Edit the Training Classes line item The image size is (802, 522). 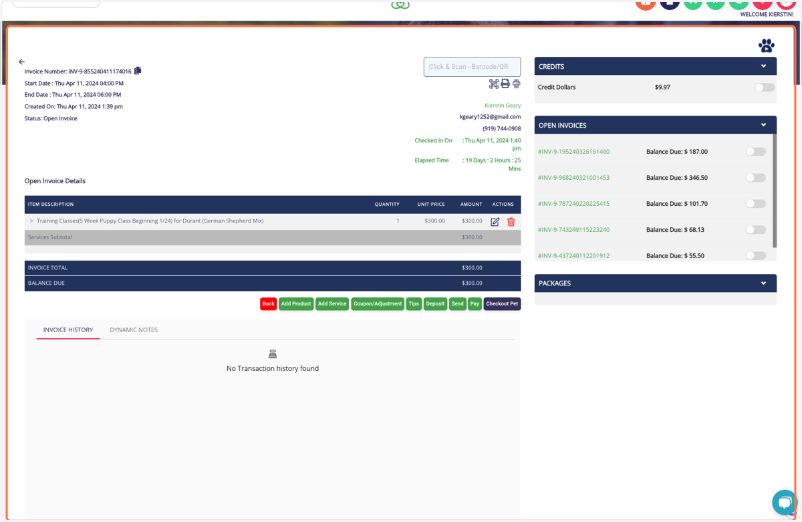[495, 222]
